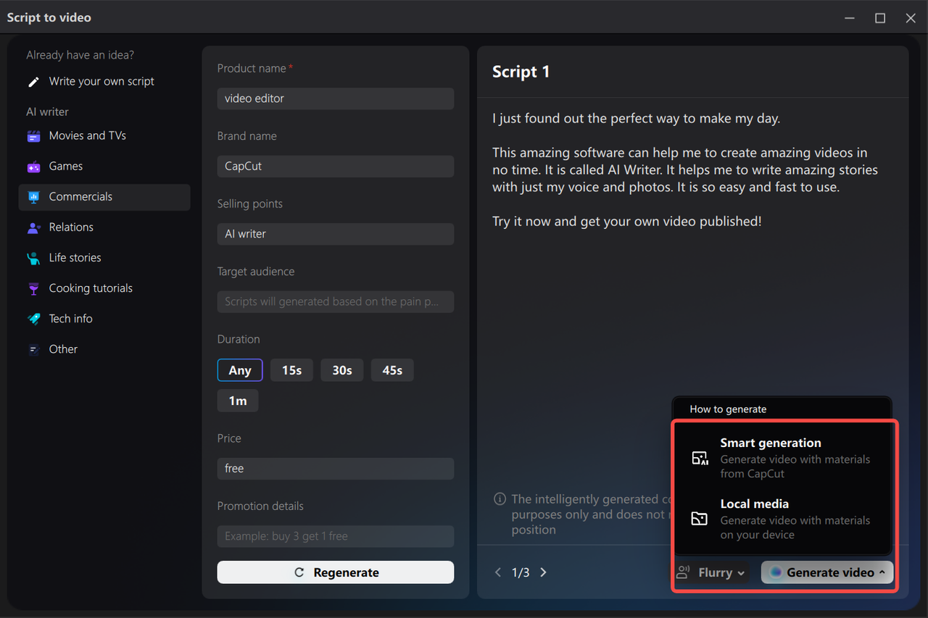The height and width of the screenshot is (618, 928).
Task: Select the Life stories category icon
Action: [33, 257]
